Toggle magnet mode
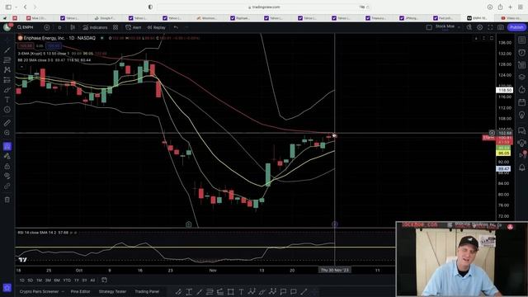The width and height of the screenshot is (528, 297). tap(7, 146)
